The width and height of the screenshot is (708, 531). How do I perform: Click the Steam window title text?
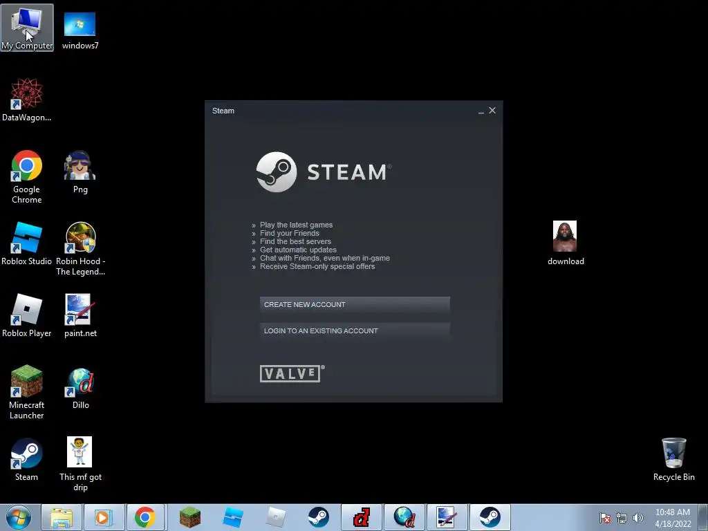point(223,111)
